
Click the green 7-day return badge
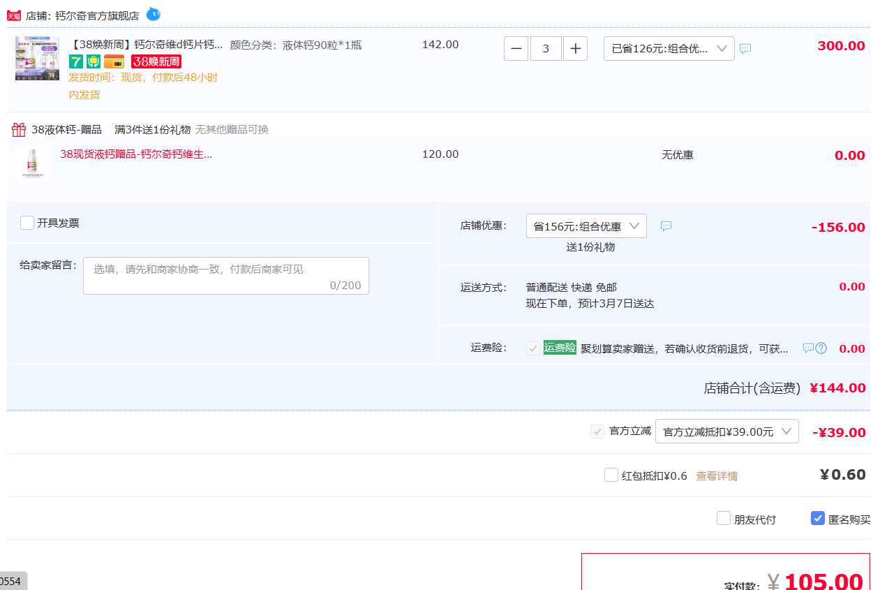click(76, 61)
